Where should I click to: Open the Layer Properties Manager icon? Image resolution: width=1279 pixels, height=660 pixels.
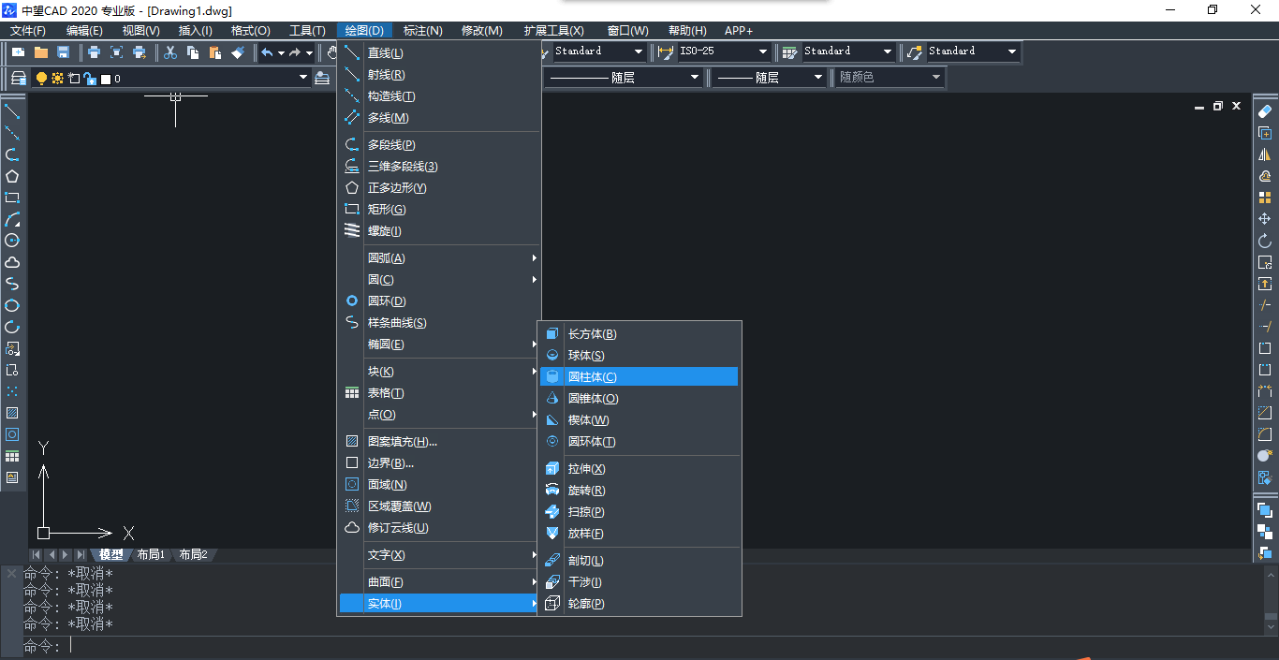[18, 79]
